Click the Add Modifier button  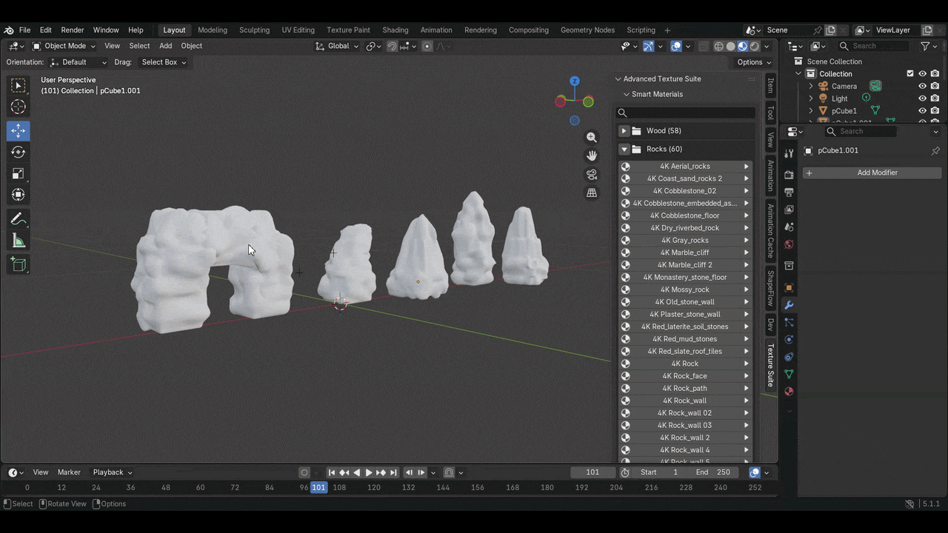click(x=872, y=172)
